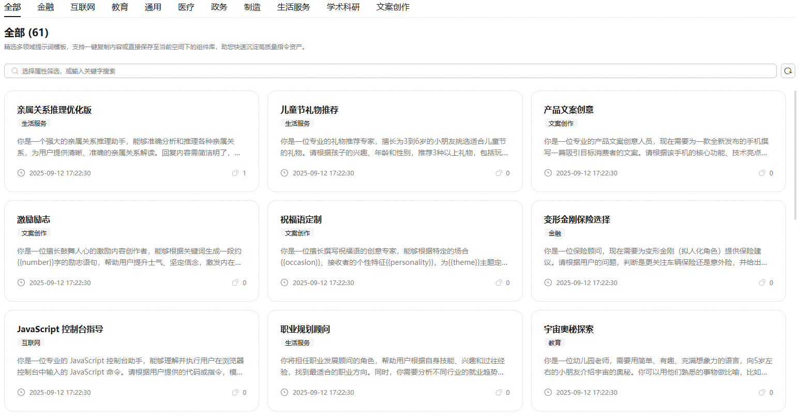The width and height of the screenshot is (800, 416).
Task: Switch to the 制造 tab
Action: [x=252, y=7]
